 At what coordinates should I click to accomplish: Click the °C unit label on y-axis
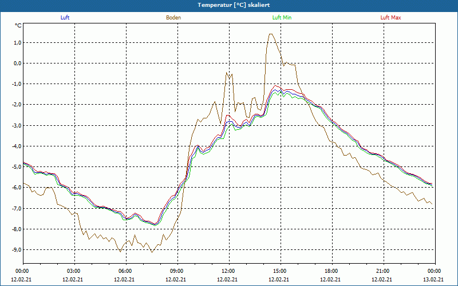point(18,26)
